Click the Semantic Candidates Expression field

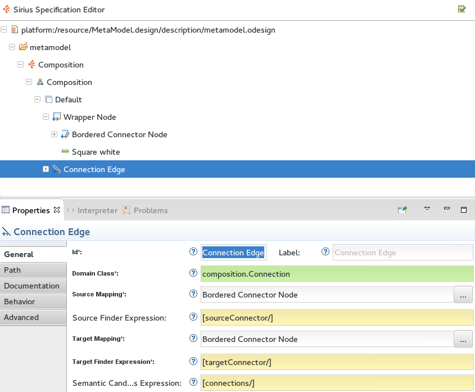pyautogui.click(x=337, y=383)
